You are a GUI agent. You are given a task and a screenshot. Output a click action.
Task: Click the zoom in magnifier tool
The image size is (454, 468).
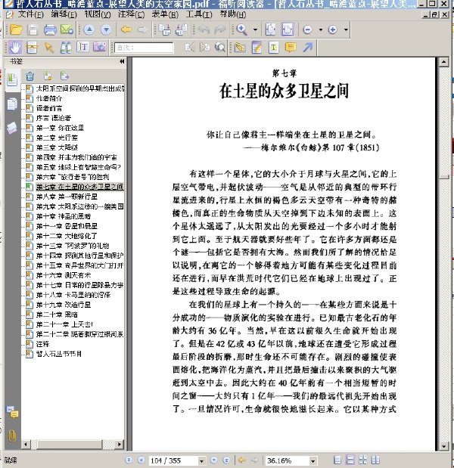pos(241,29)
